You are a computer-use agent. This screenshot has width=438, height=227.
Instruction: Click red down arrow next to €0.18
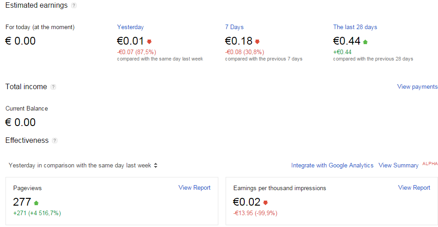257,42
